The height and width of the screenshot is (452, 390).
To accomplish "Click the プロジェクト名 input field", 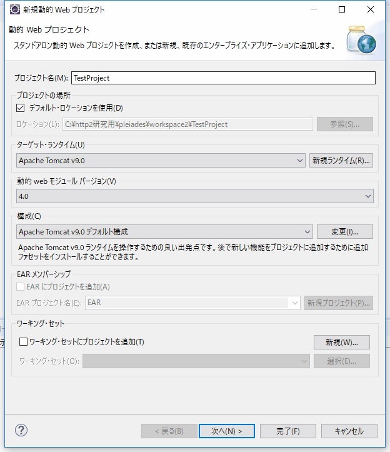I will coord(223,78).
